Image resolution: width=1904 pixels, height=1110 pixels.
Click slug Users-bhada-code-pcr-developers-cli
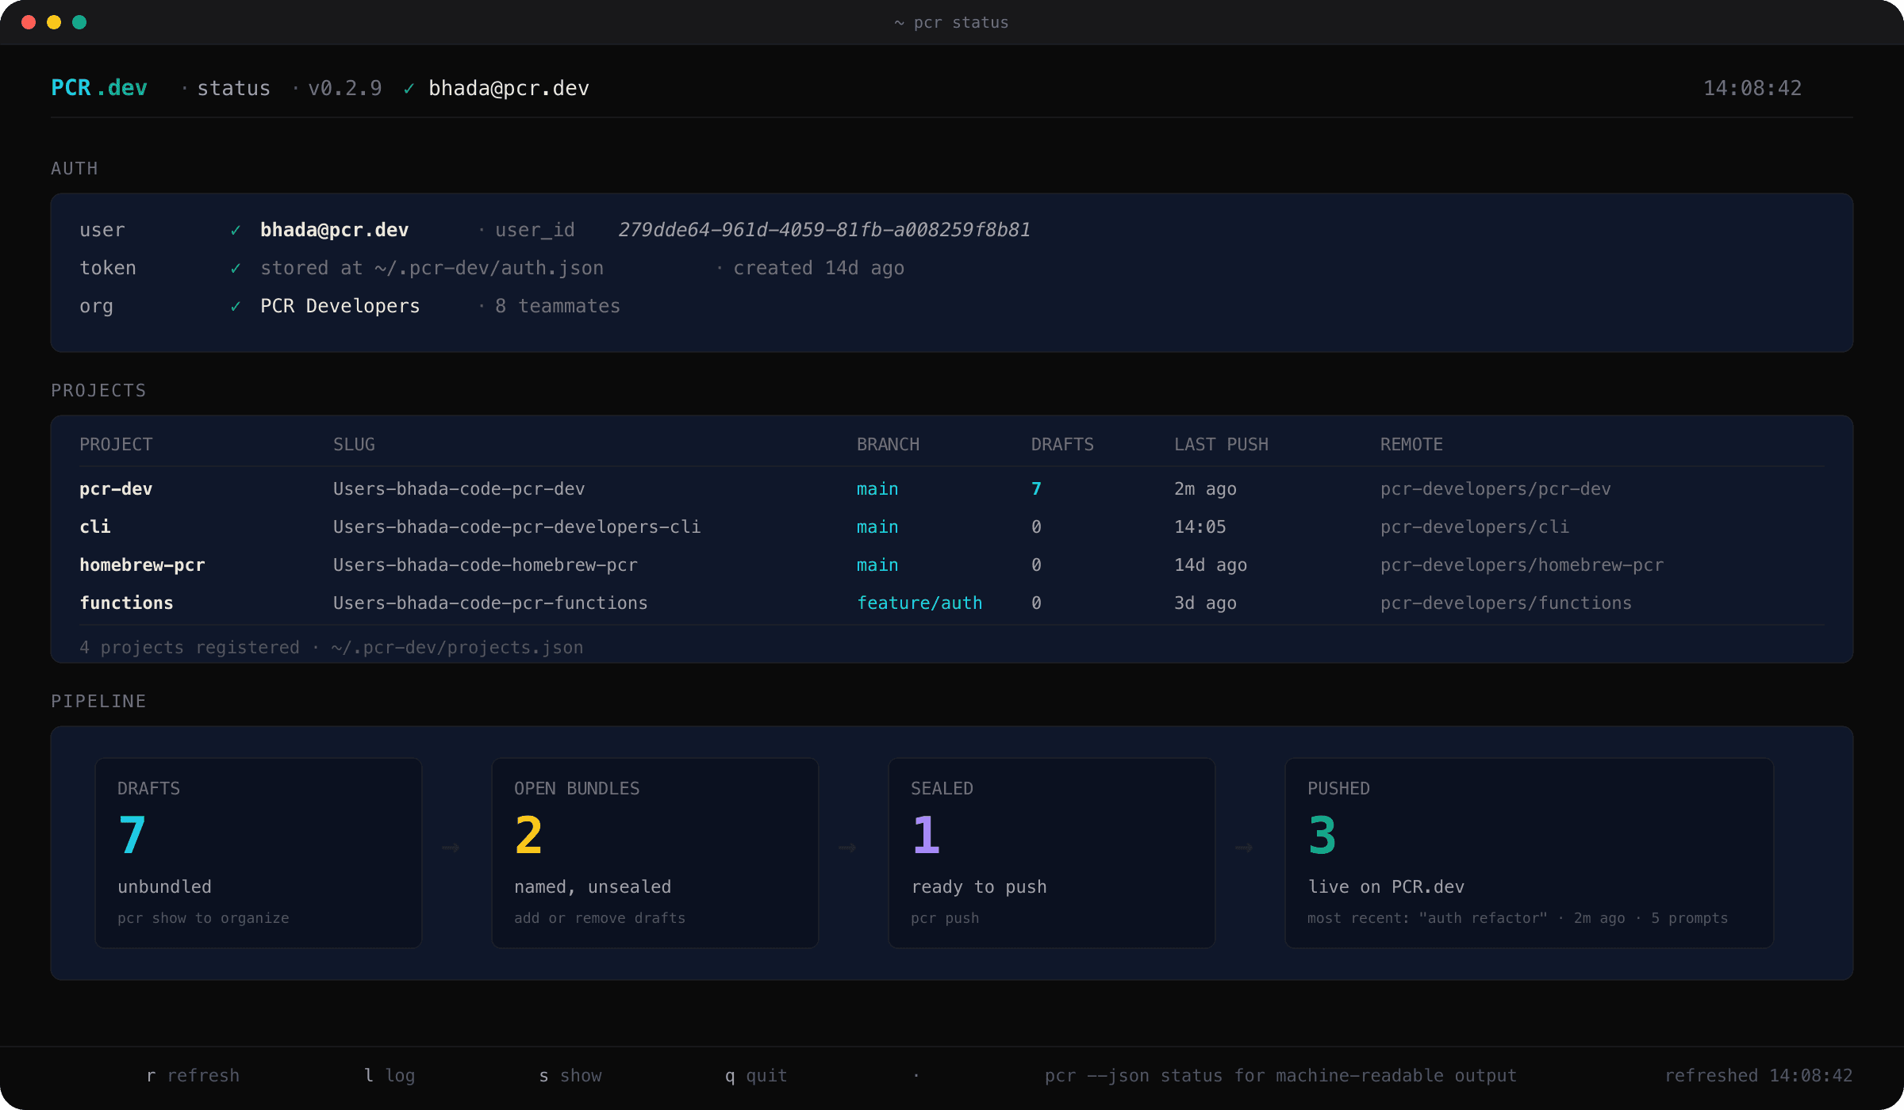coord(517,527)
